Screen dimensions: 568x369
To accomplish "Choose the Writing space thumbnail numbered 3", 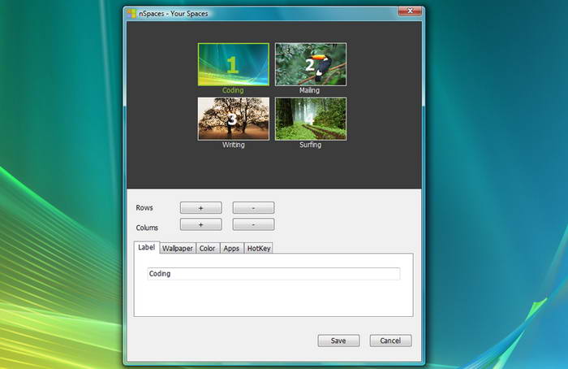I will coord(234,119).
